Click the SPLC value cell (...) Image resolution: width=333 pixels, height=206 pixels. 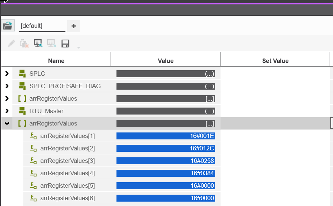tap(166, 74)
